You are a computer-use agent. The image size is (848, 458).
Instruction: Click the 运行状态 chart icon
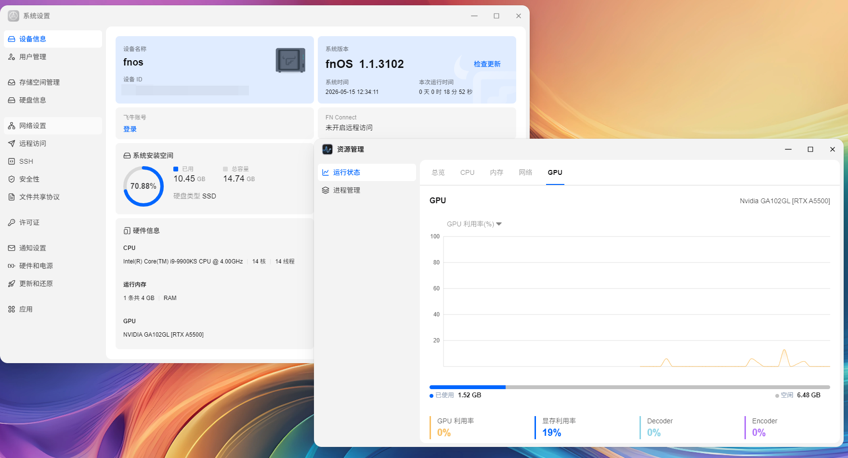coord(326,172)
